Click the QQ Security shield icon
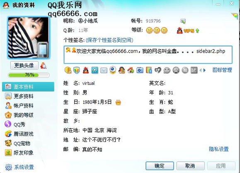The image size is (240, 173). pyautogui.click(x=77, y=70)
